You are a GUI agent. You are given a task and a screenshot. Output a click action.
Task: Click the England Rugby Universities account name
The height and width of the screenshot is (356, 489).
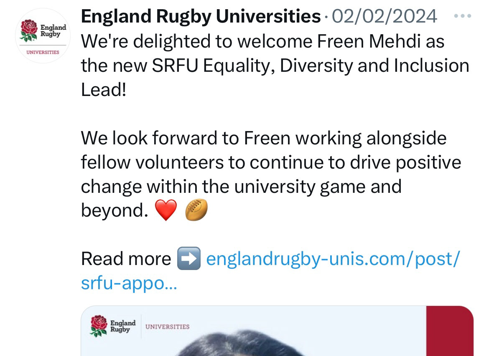click(200, 17)
